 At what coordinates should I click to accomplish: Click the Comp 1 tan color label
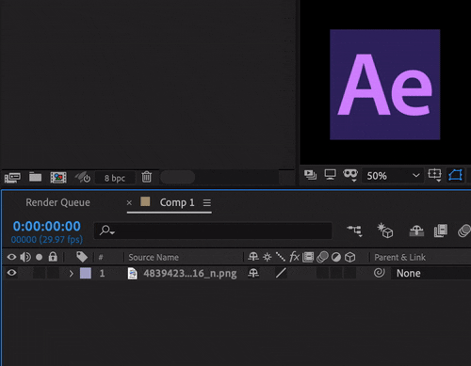(145, 201)
